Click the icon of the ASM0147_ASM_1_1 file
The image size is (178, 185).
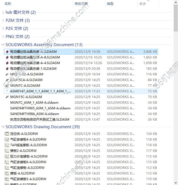pos(7,91)
